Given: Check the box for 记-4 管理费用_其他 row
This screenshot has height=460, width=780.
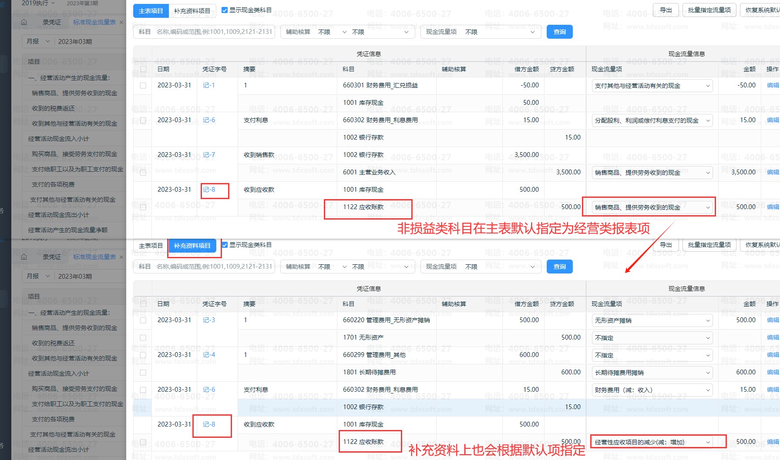Looking at the screenshot, I should 143,355.
